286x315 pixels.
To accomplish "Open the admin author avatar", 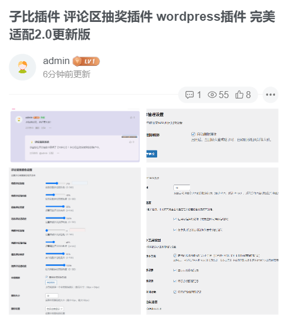I will point(23,67).
